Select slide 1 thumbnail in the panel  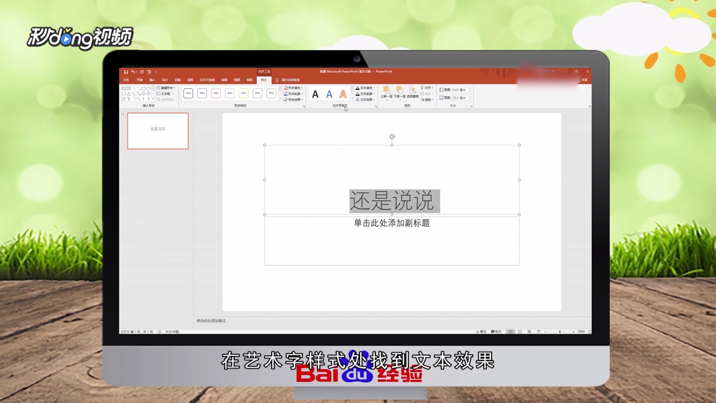[x=158, y=131]
